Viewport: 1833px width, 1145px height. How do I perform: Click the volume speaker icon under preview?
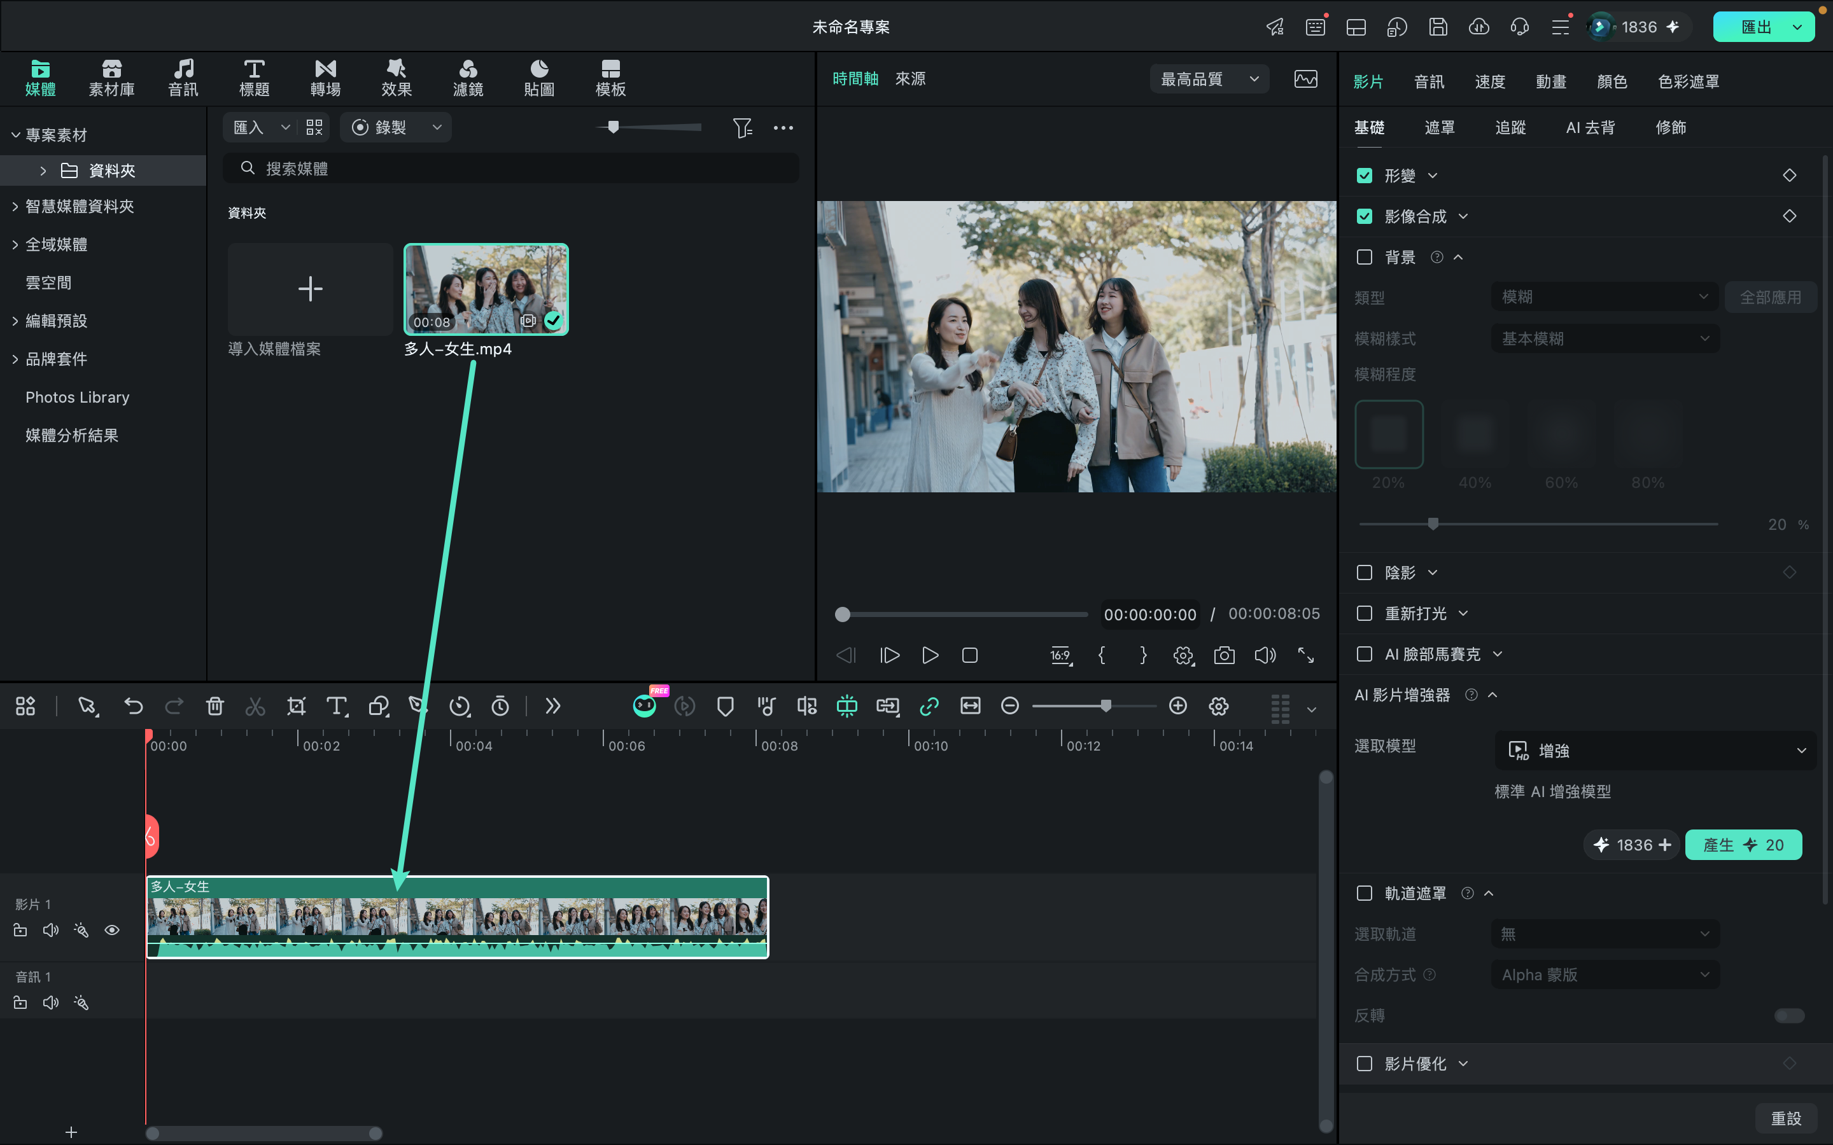tap(1265, 655)
